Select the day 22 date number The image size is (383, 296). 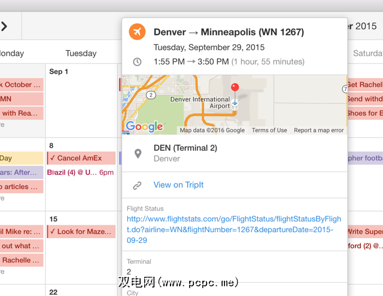click(53, 292)
